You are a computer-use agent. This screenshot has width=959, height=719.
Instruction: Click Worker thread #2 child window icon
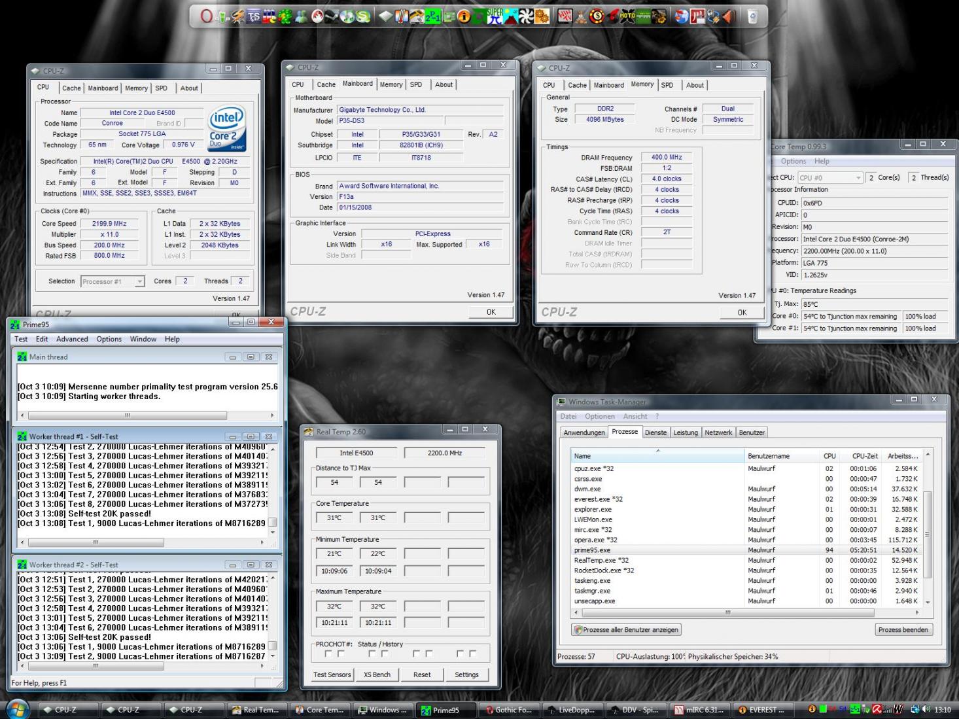coord(22,565)
